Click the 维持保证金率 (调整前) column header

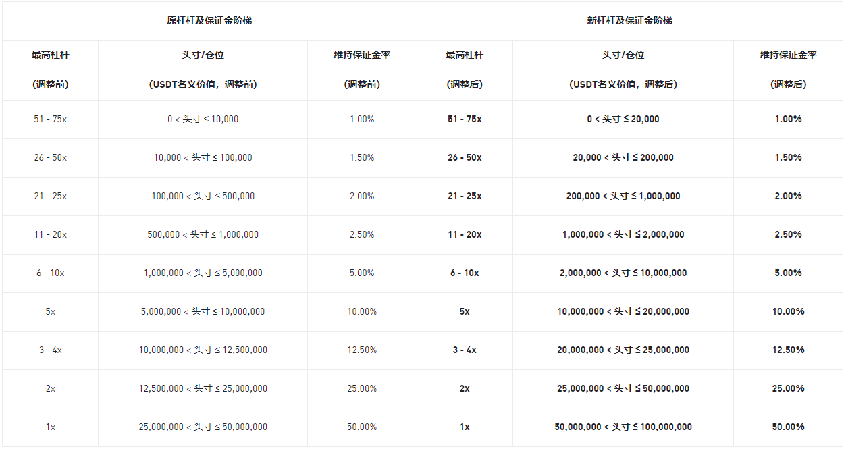[x=362, y=70]
